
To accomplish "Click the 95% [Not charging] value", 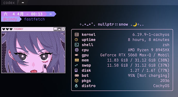I will [149, 76].
